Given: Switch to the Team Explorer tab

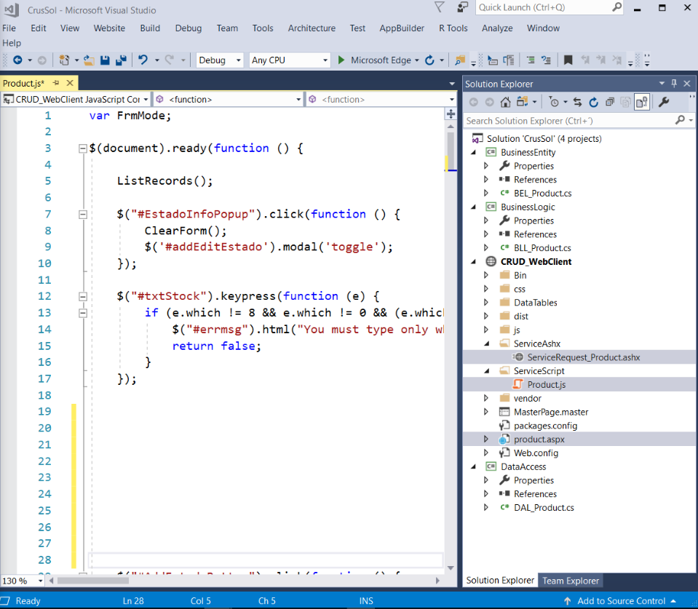Looking at the screenshot, I should (x=571, y=581).
